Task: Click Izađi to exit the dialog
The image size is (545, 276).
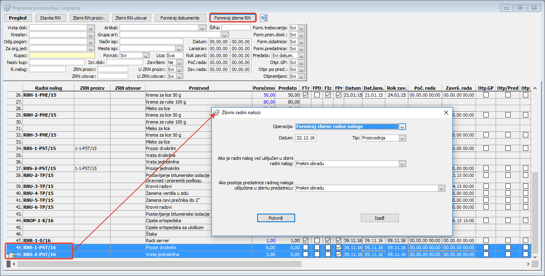Action: coord(380,218)
